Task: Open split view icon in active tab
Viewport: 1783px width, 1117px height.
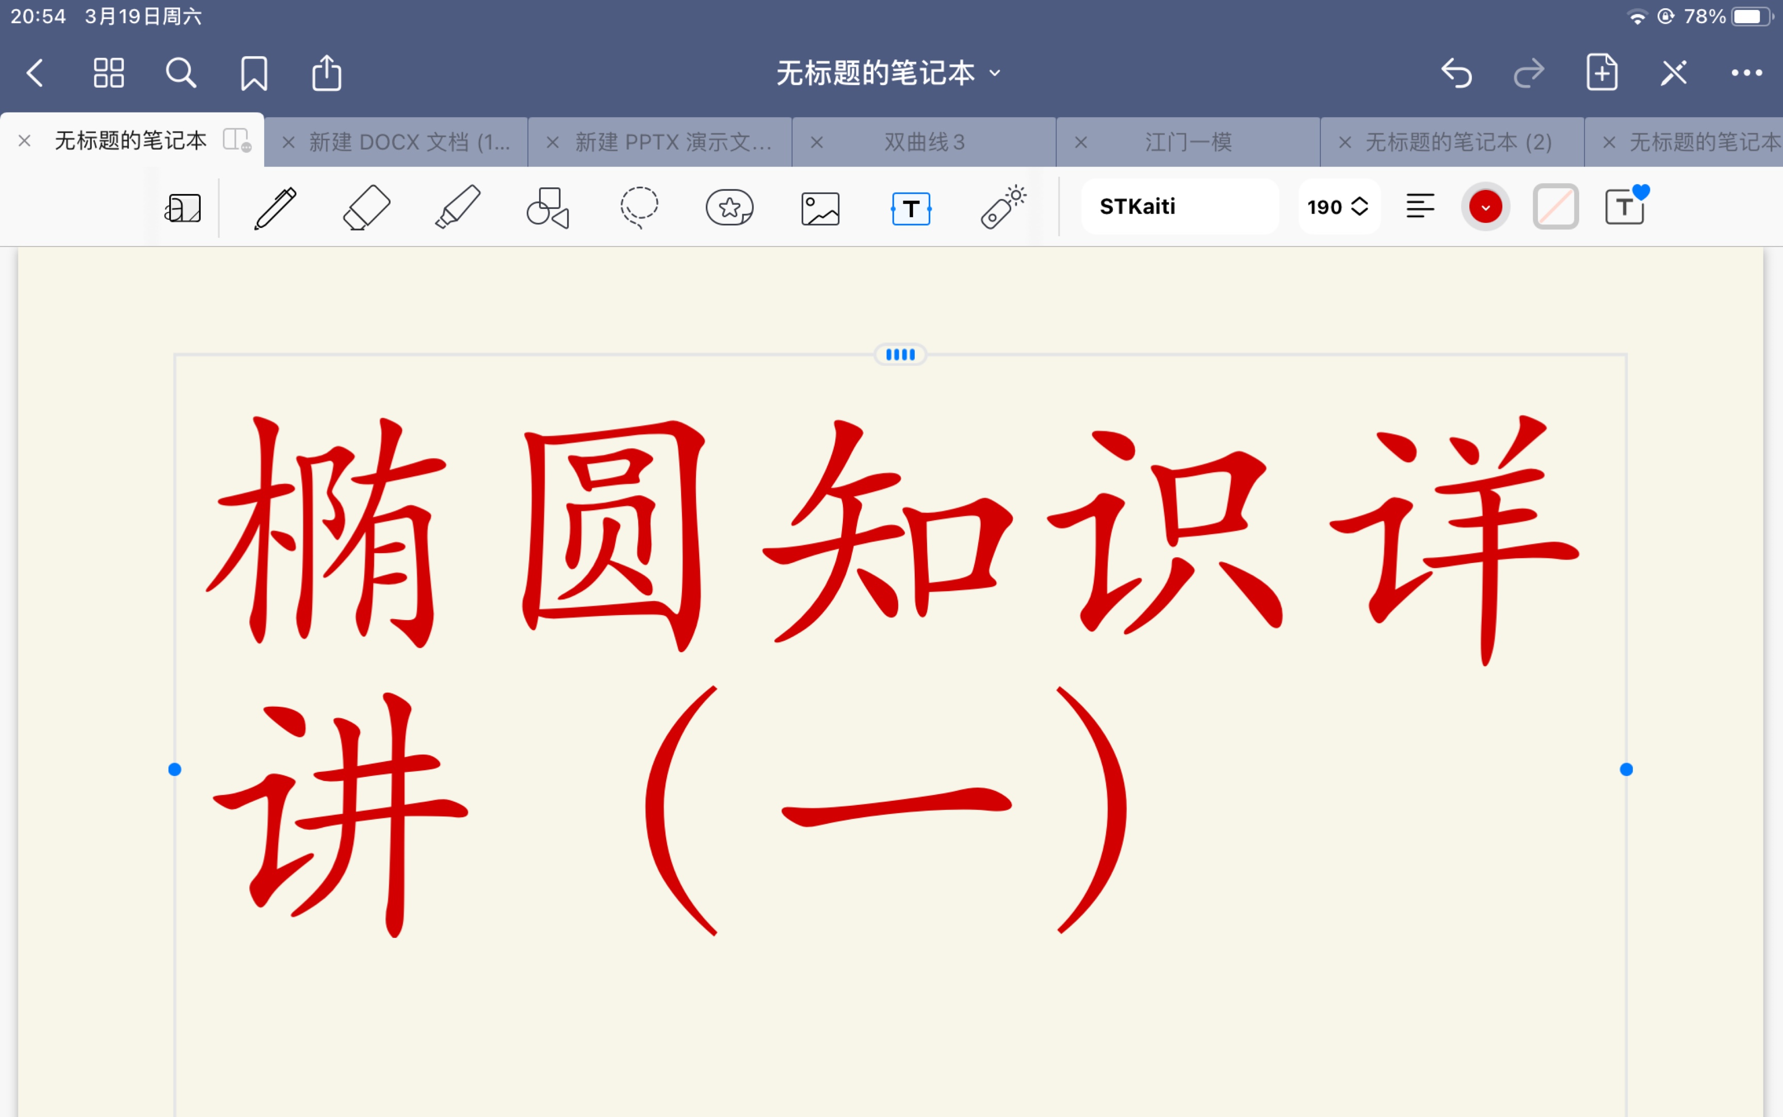Action: 236,140
